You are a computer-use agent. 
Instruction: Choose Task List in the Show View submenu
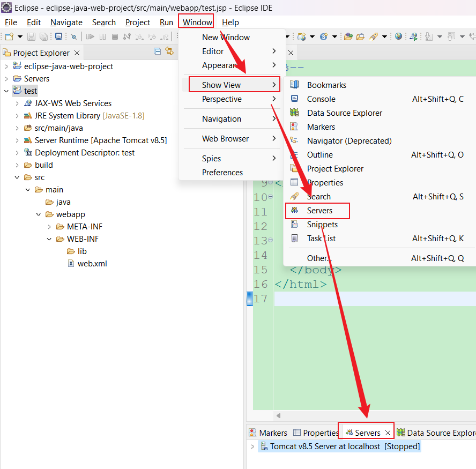pyautogui.click(x=321, y=239)
